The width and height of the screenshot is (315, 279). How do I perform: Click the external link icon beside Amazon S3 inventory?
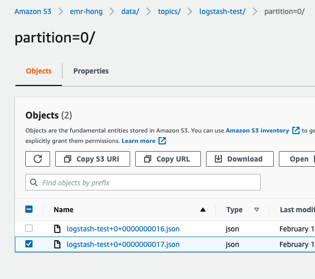pos(296,130)
